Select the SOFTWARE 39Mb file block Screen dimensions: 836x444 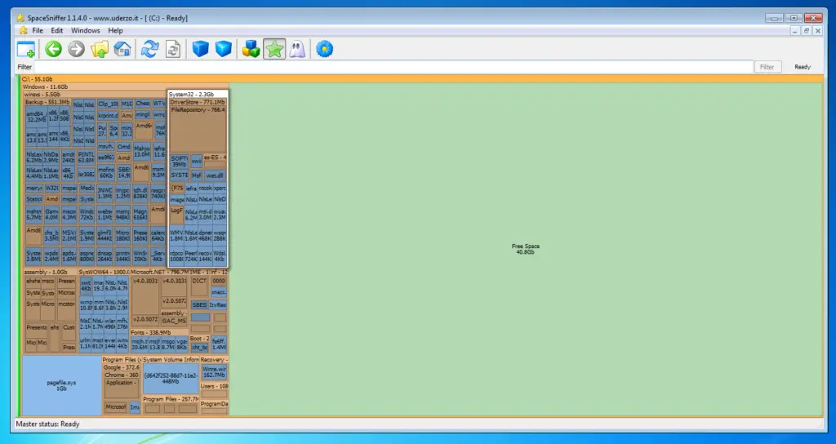pos(179,162)
